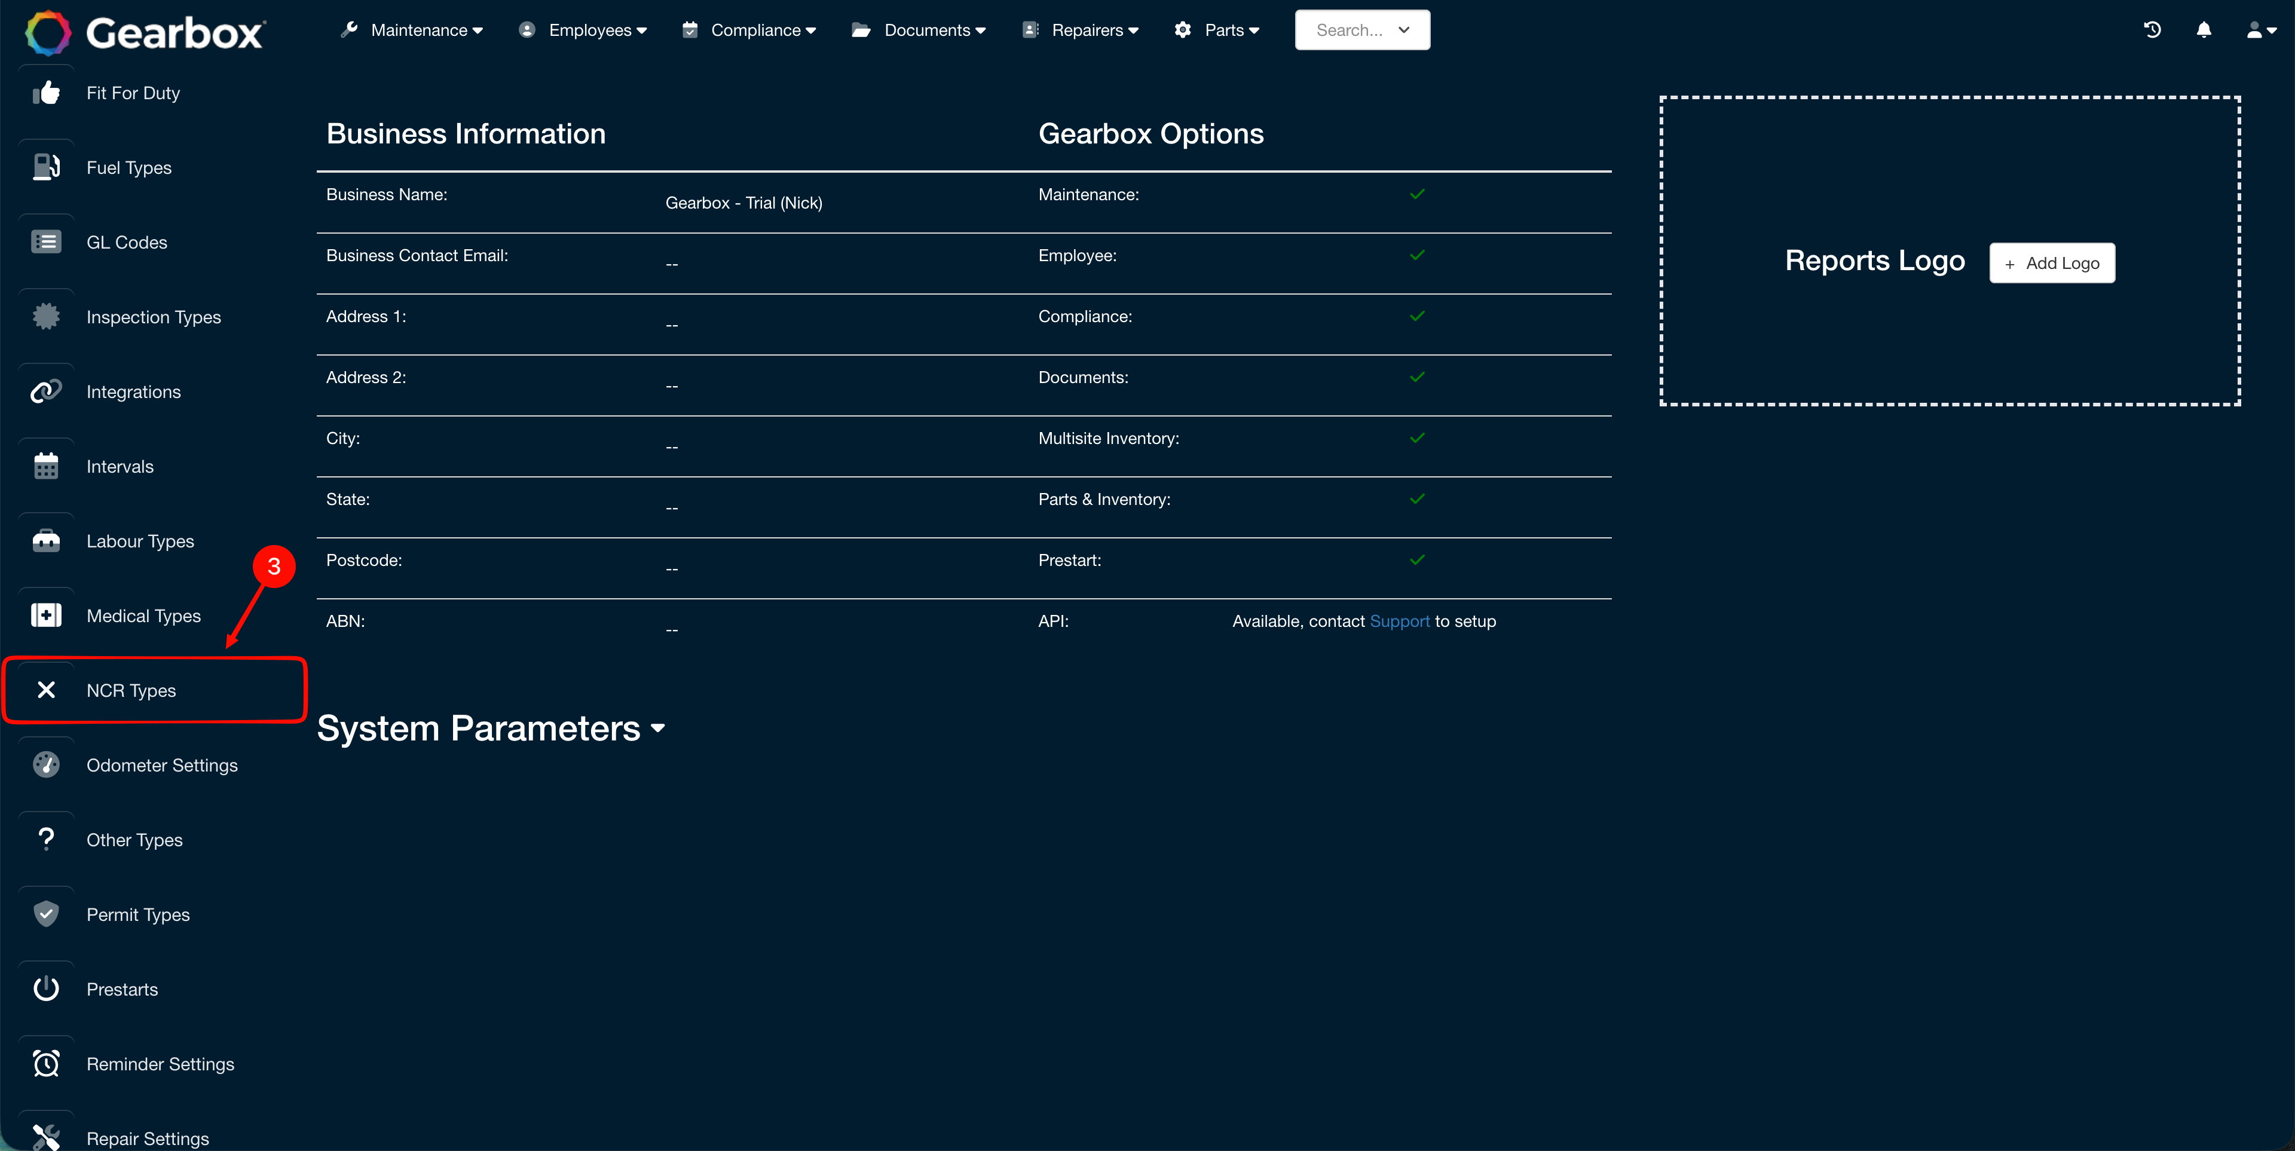Click the Odometer Settings gauge icon

click(47, 766)
